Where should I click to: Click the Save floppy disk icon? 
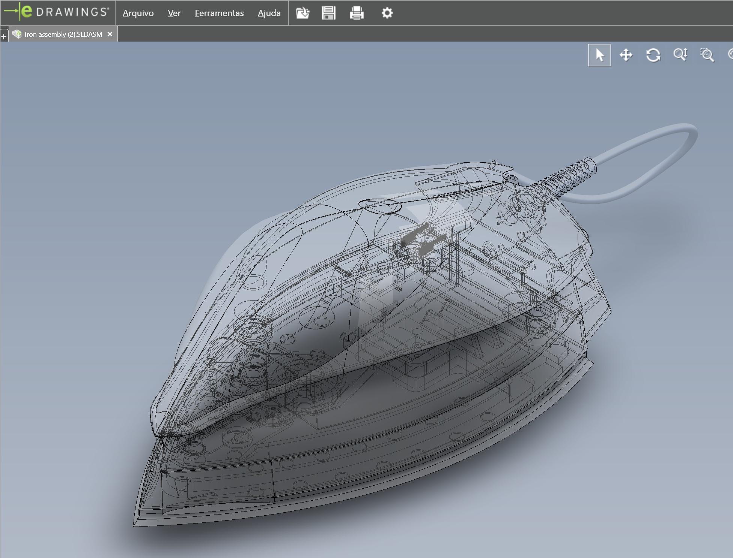(329, 13)
